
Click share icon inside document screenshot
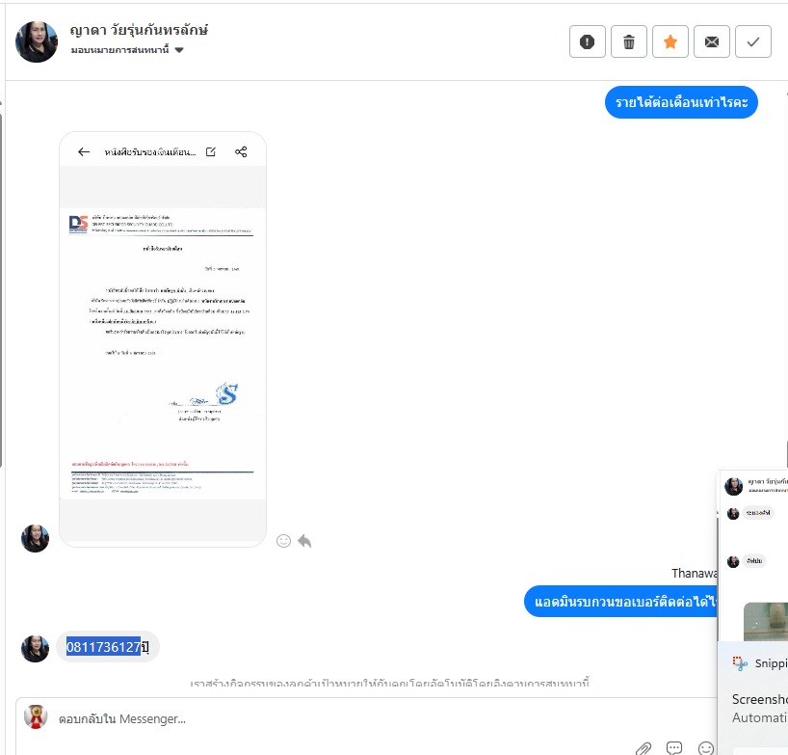241,152
